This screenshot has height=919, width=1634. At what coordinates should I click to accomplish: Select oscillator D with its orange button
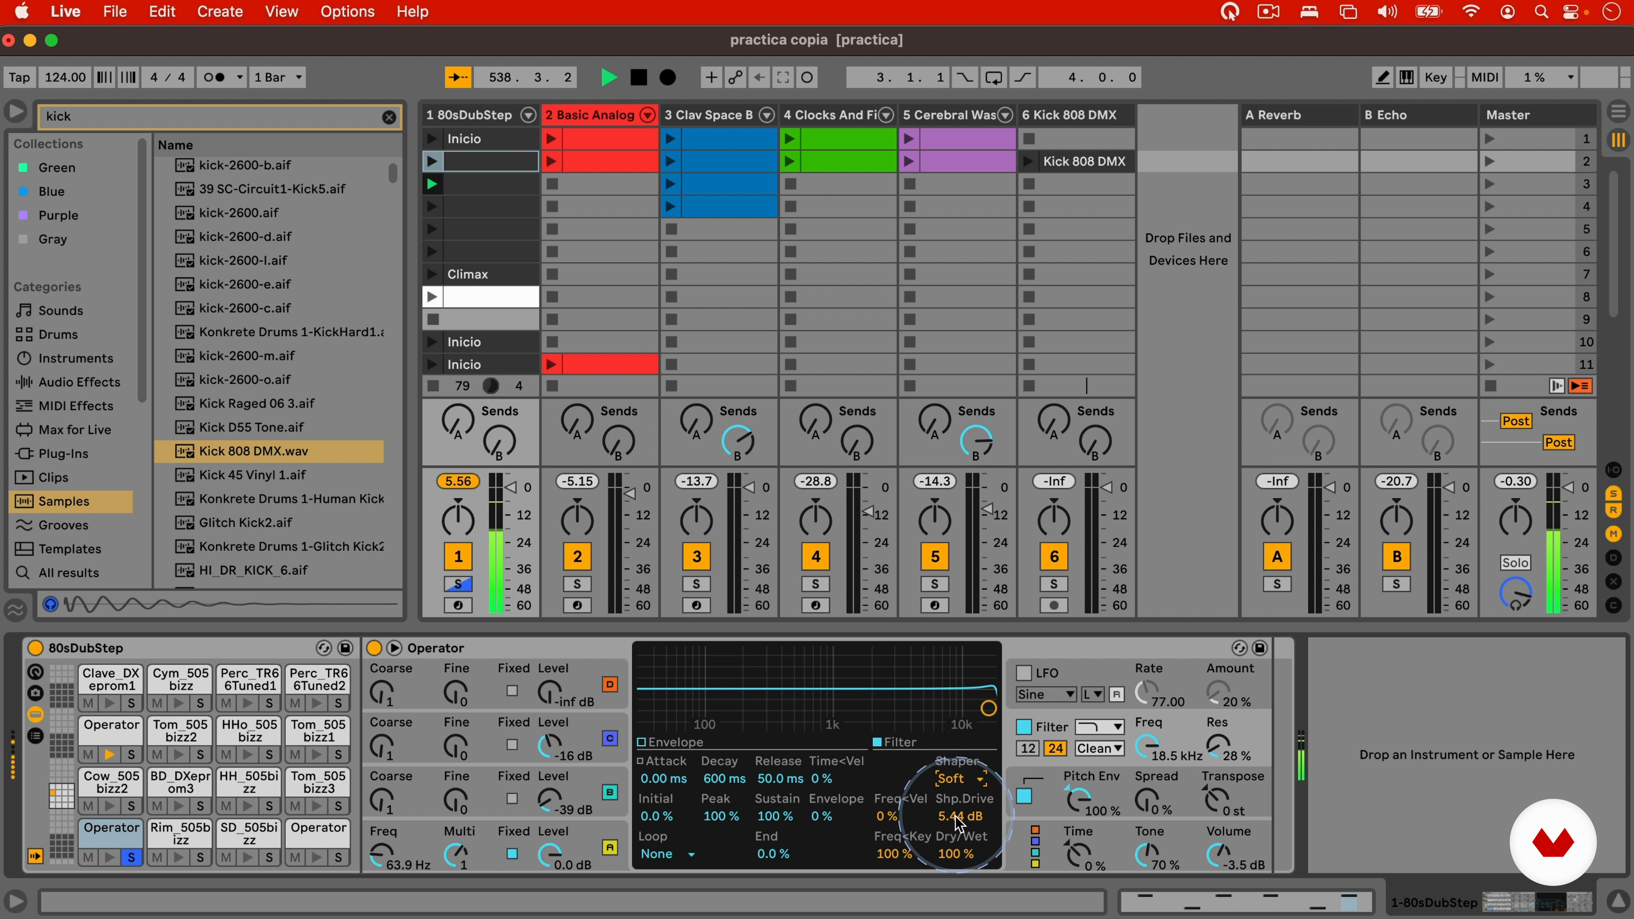point(610,684)
